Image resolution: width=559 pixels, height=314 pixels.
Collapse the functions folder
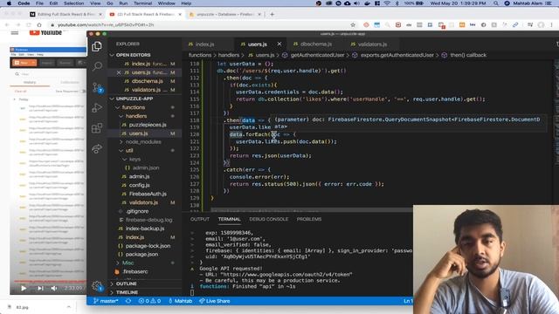(134, 107)
